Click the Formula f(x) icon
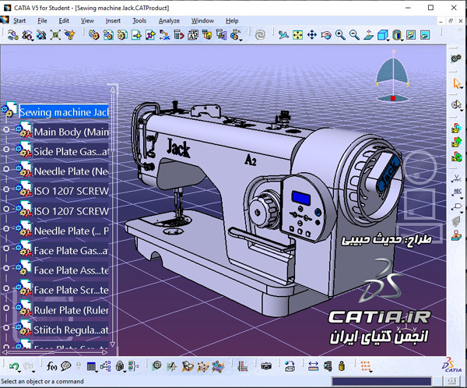The image size is (467, 388). 51,366
